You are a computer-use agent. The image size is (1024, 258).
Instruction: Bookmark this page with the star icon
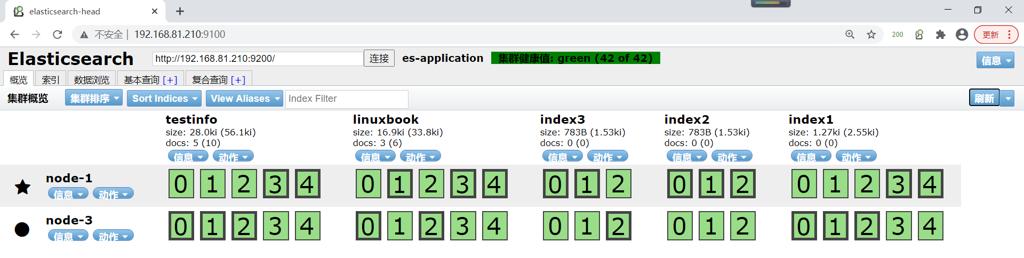(871, 35)
